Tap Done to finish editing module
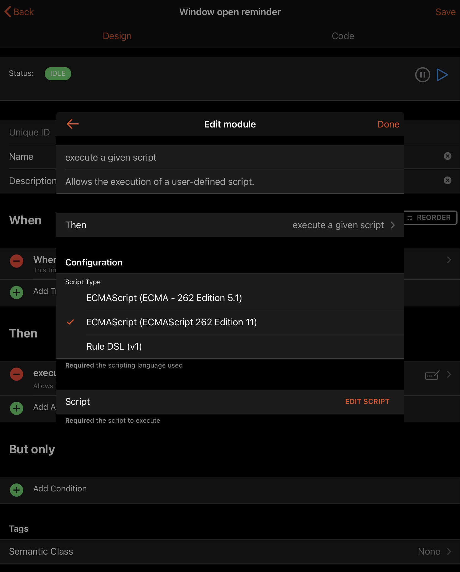 tap(388, 124)
